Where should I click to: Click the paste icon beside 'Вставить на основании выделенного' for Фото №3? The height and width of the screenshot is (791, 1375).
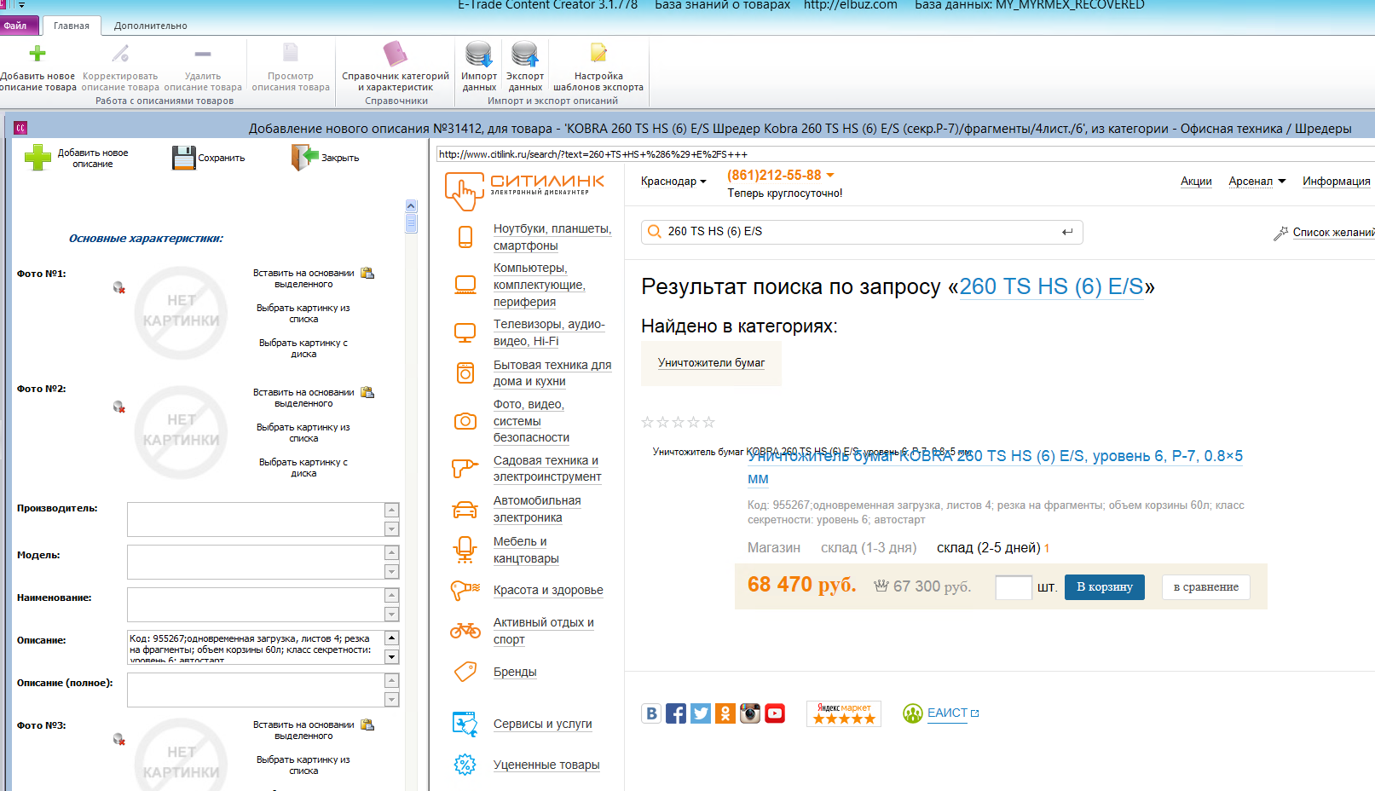pyautogui.click(x=367, y=725)
